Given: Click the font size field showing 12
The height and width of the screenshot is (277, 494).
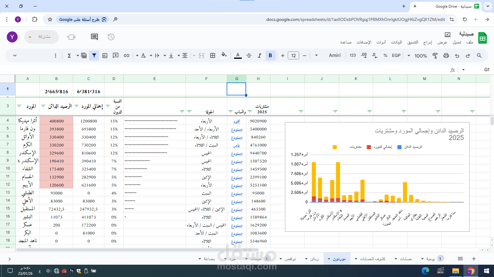Looking at the screenshot, I should point(293,56).
